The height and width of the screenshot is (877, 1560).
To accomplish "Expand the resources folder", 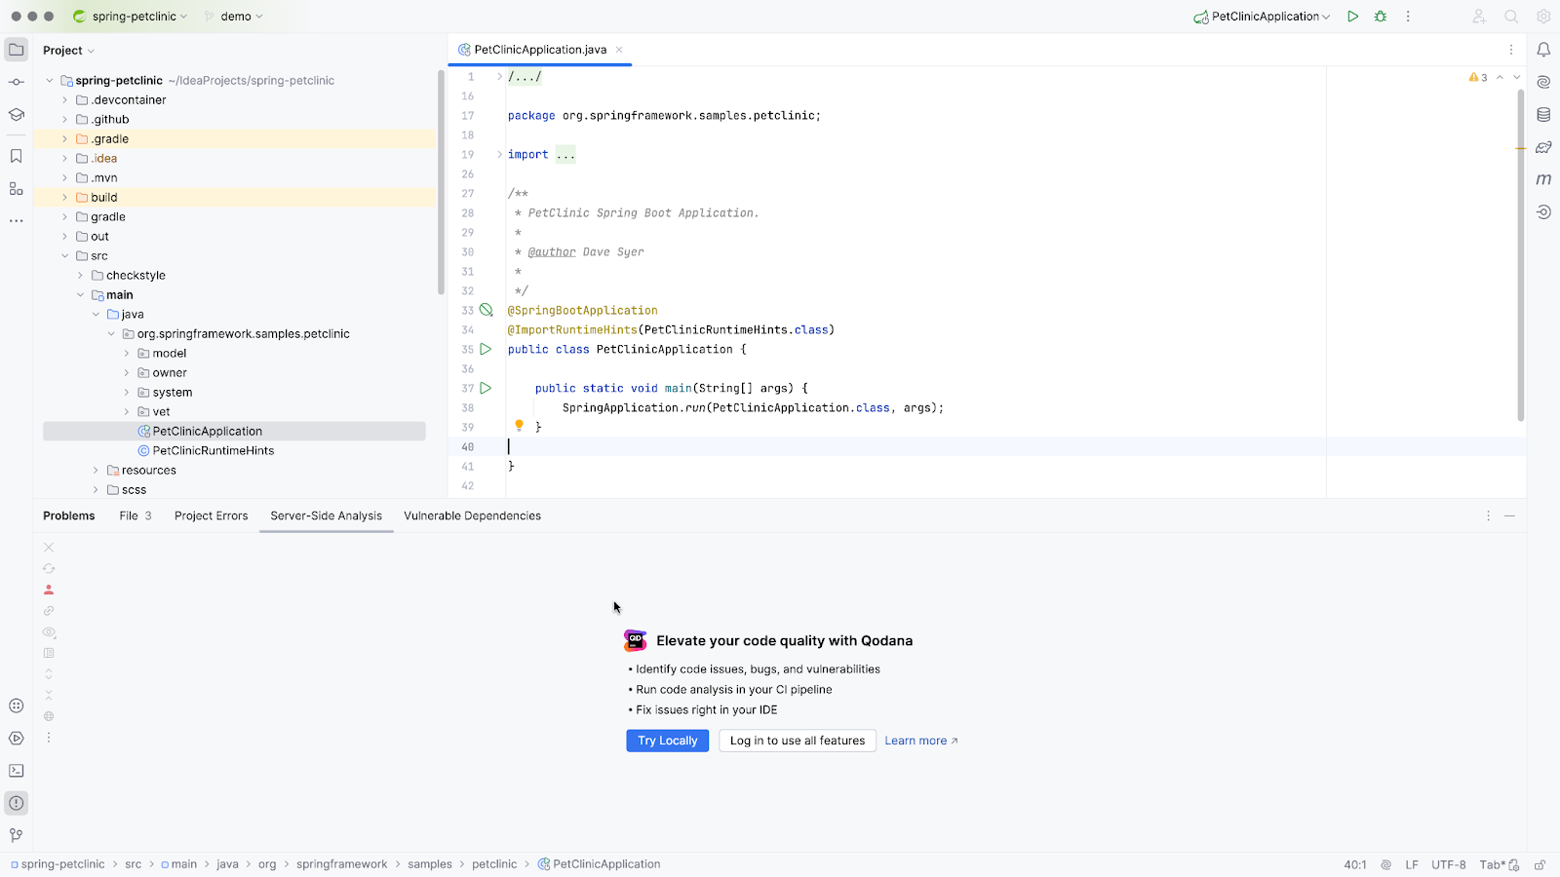I will click(x=96, y=471).
